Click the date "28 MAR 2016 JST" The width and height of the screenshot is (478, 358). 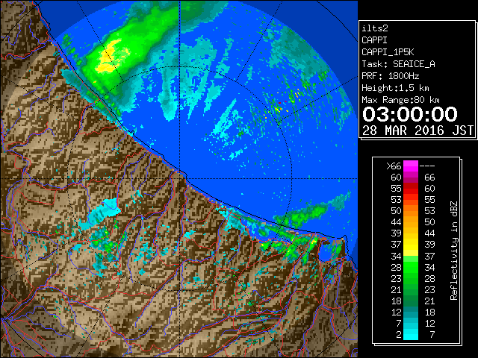(x=418, y=131)
